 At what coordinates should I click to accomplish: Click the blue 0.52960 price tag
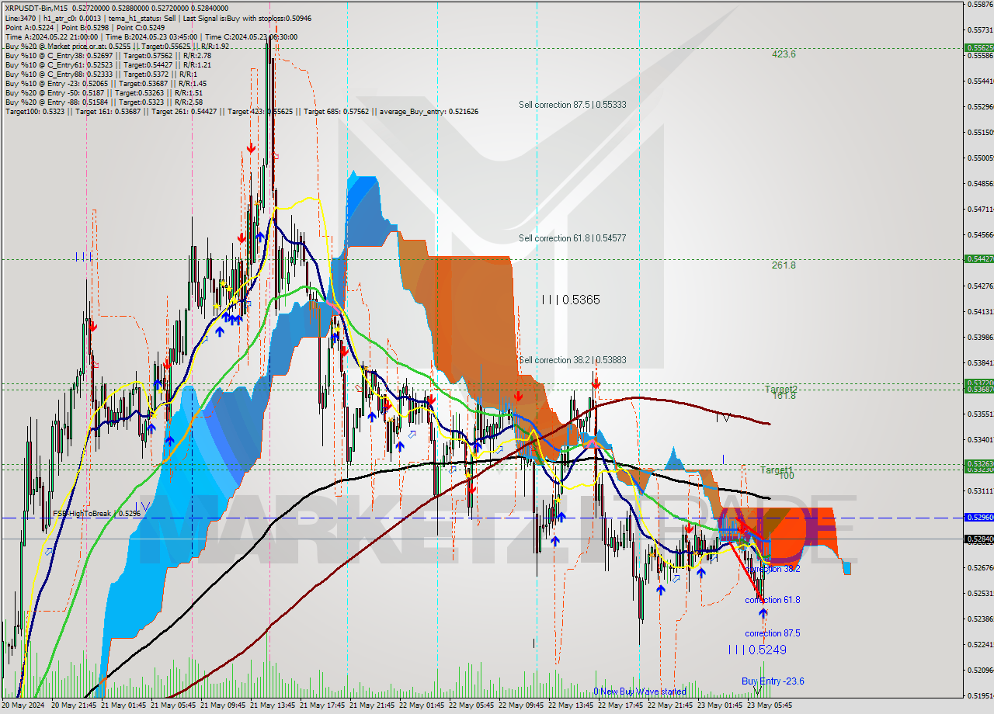(x=978, y=517)
